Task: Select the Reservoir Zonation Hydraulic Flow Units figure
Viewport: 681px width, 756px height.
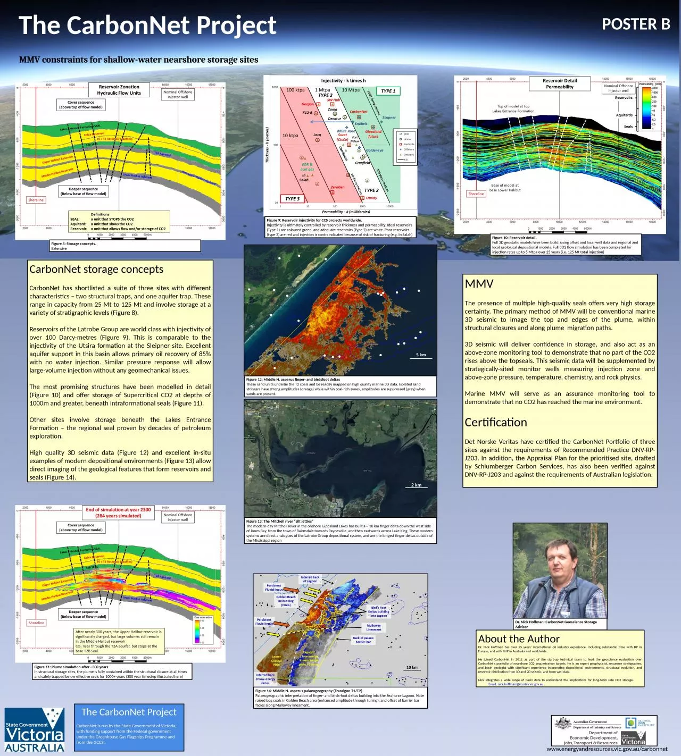Action: (x=119, y=161)
